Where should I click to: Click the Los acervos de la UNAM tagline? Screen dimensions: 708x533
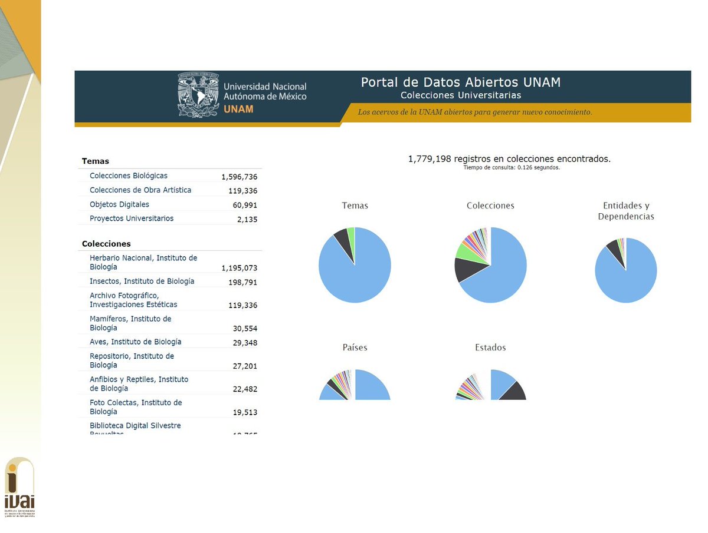point(475,112)
